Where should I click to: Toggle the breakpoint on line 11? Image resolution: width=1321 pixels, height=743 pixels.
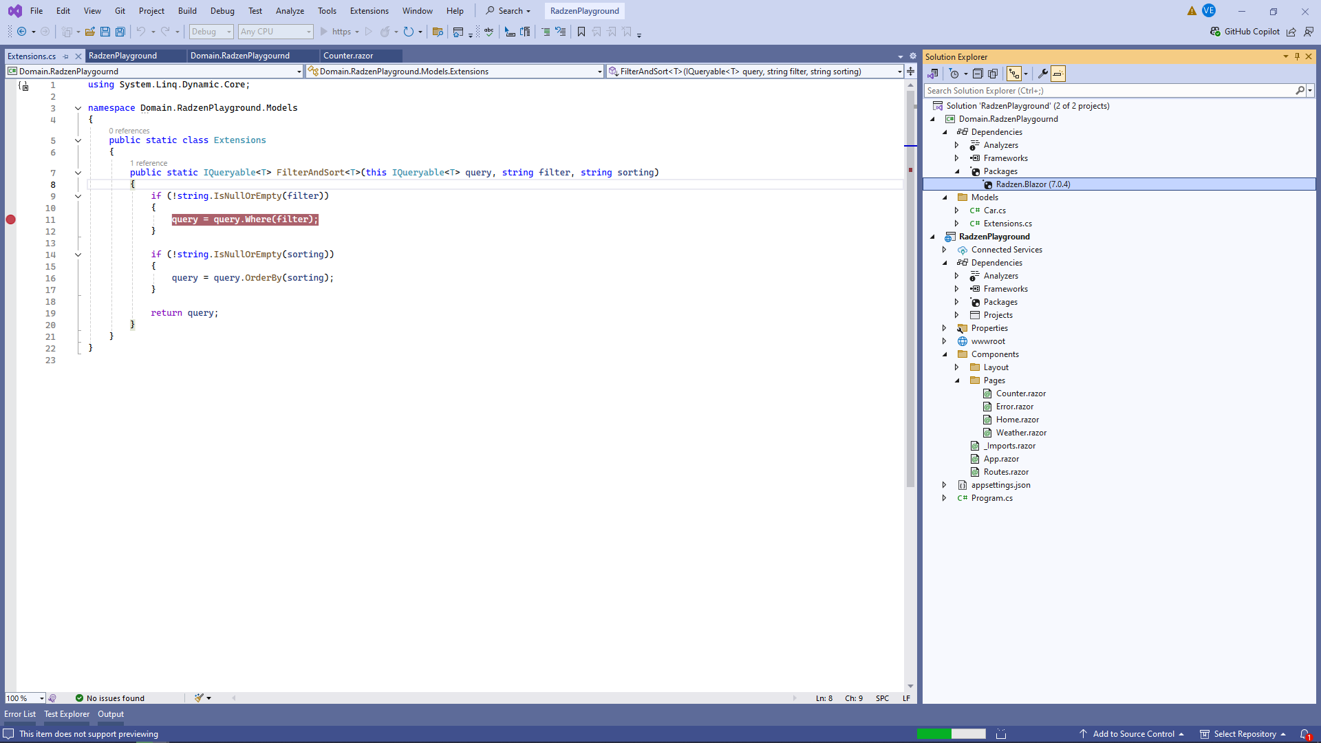click(10, 219)
